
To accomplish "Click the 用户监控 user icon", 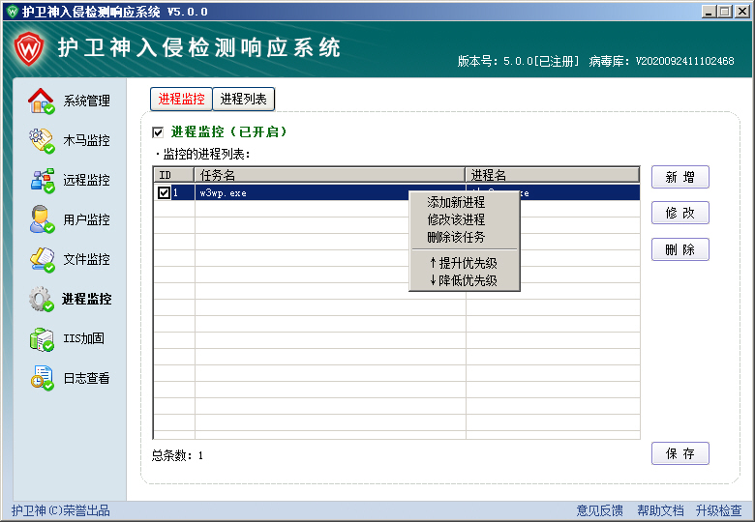I will (x=41, y=219).
